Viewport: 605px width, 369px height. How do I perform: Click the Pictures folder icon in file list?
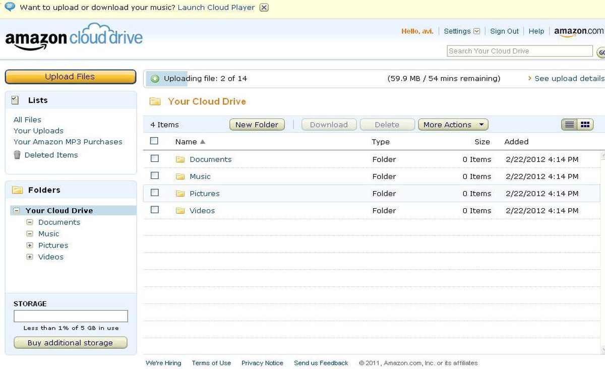180,194
